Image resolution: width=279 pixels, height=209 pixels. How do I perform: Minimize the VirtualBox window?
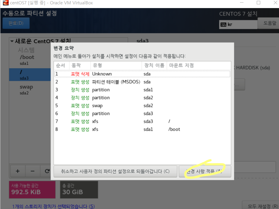click(242, 3)
